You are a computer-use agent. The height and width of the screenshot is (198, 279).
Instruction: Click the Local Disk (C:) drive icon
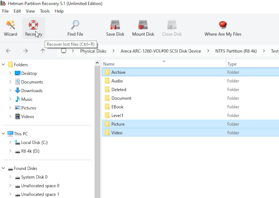point(17,143)
